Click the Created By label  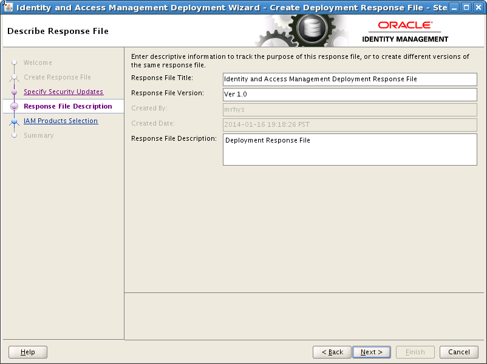pos(149,109)
